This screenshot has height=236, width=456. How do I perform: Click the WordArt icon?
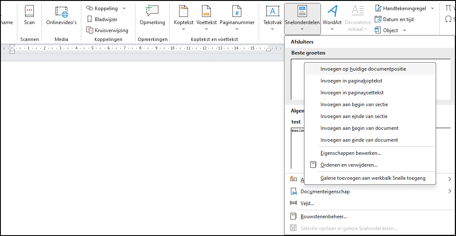pyautogui.click(x=332, y=11)
